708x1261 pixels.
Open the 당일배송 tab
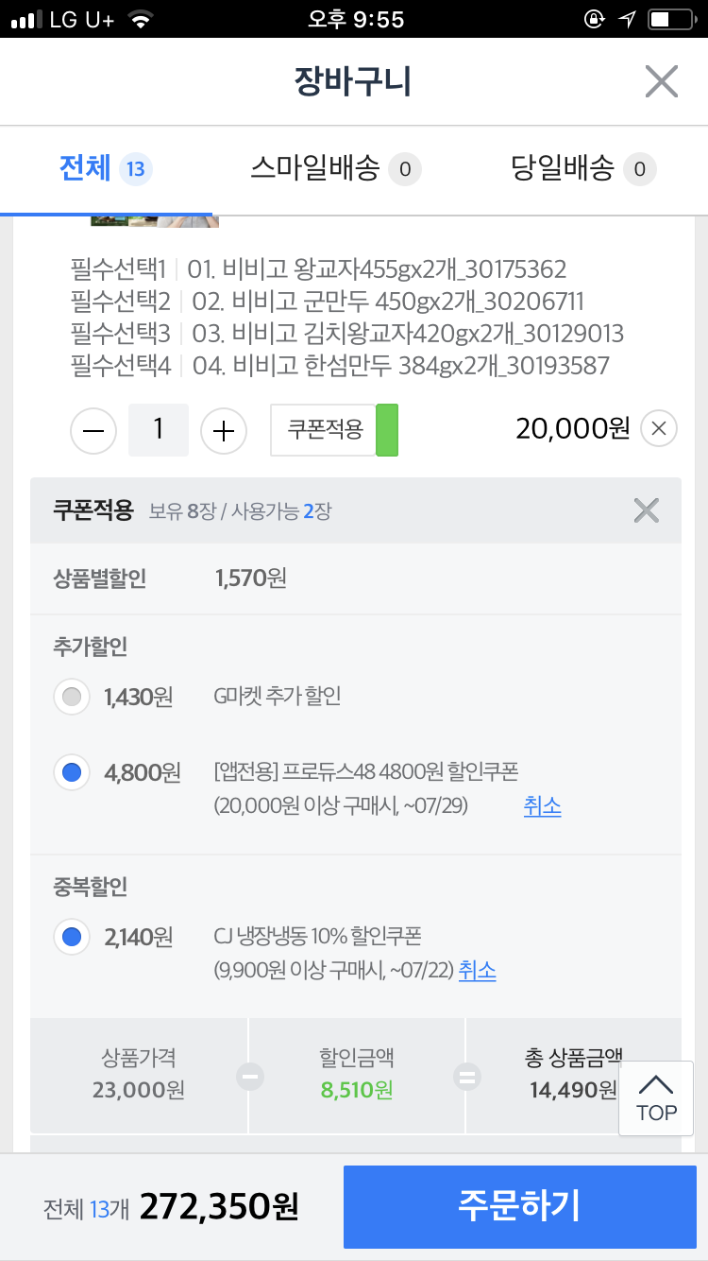[x=582, y=169]
